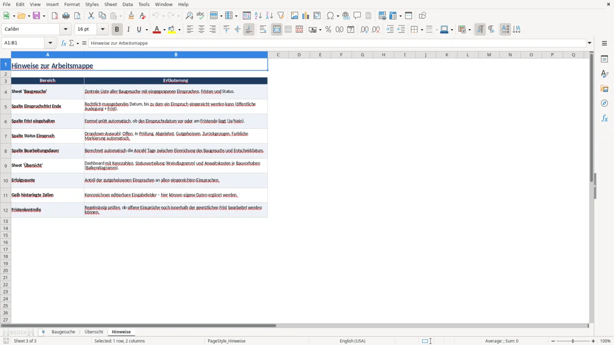Viewport: 614px width, 345px height.
Task: Expand the formula bar
Action: click(x=589, y=43)
